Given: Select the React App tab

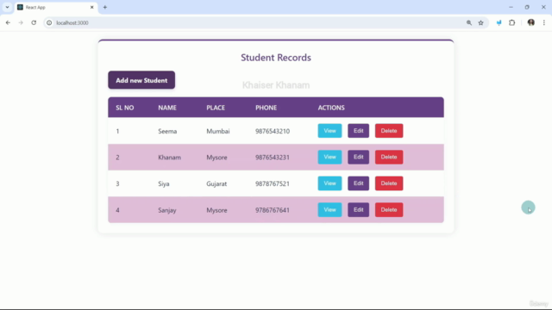Looking at the screenshot, I should (x=56, y=8).
